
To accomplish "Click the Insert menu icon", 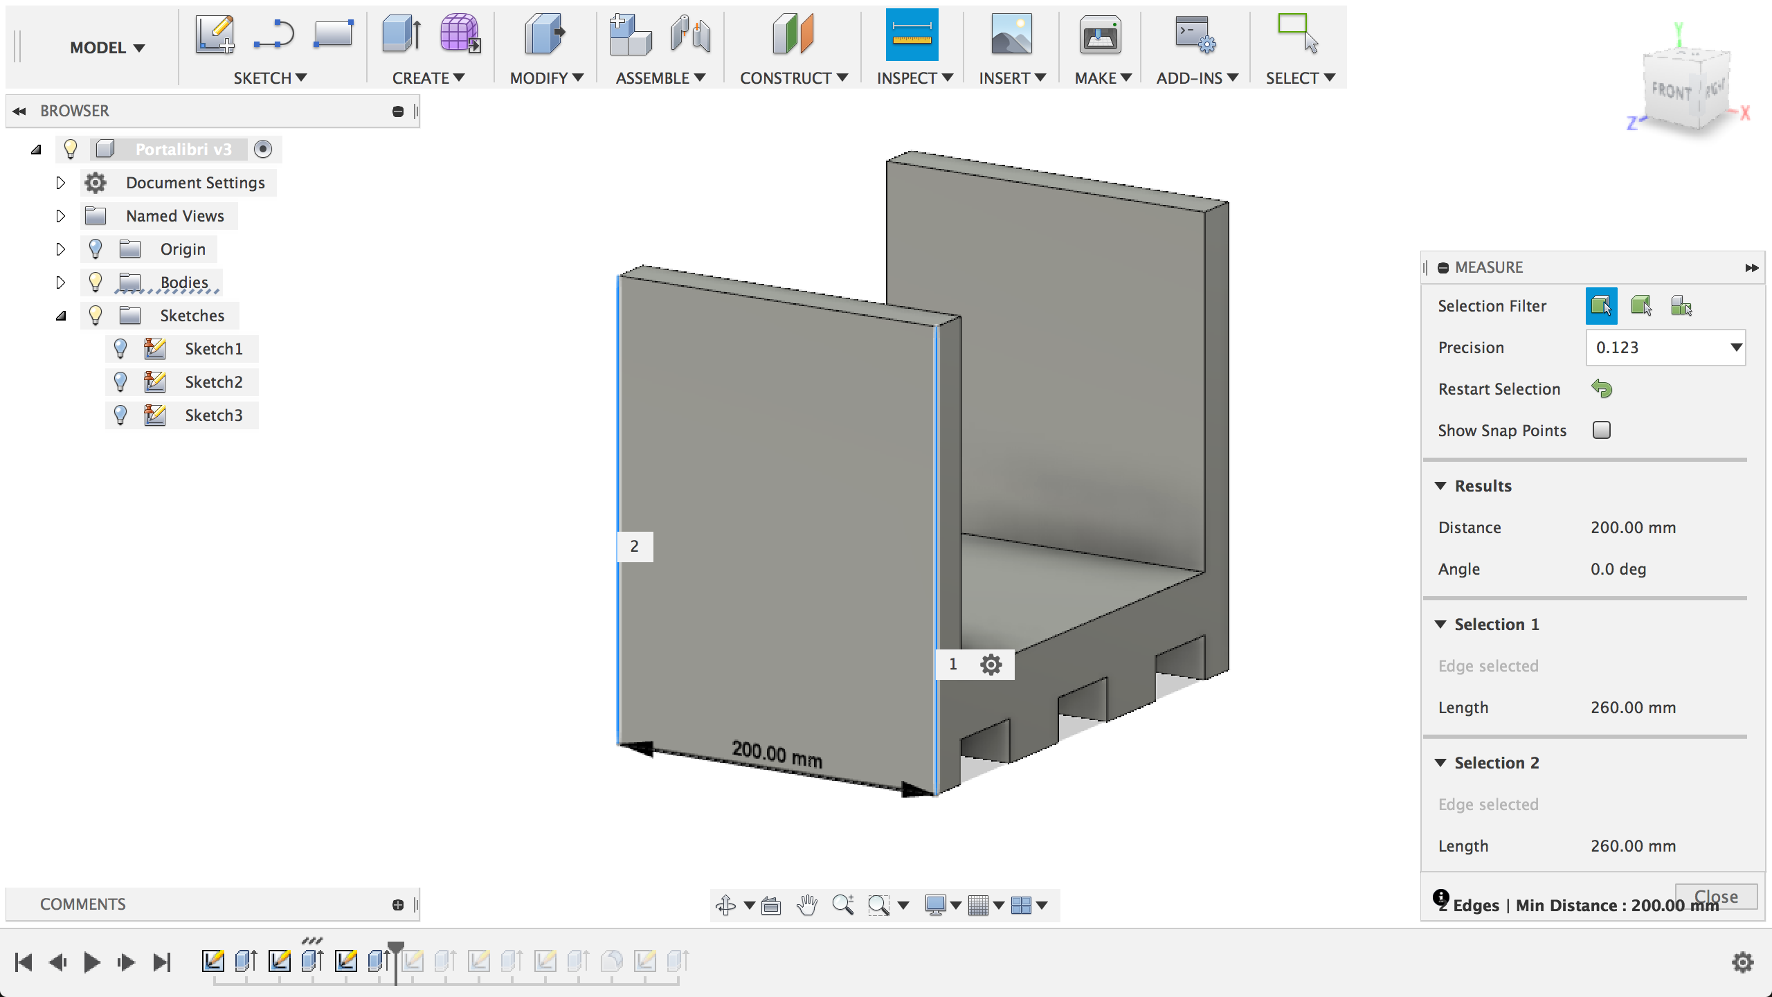I will tap(1010, 34).
